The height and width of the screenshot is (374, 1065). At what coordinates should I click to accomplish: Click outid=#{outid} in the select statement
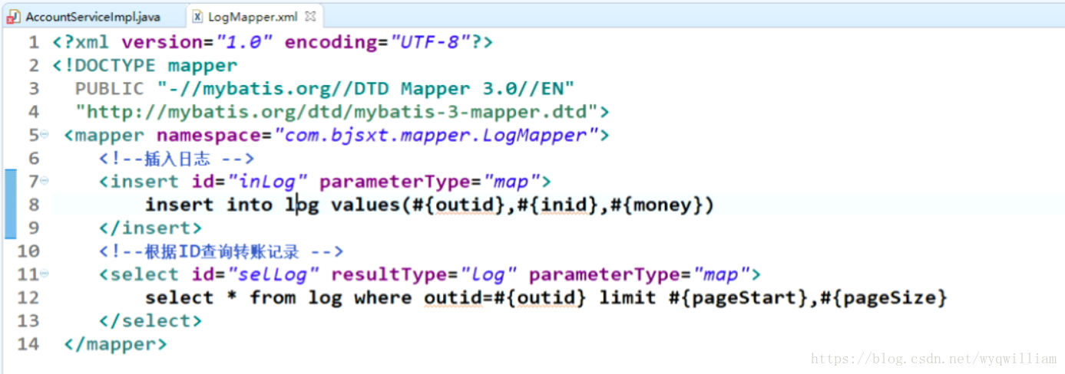tap(506, 297)
